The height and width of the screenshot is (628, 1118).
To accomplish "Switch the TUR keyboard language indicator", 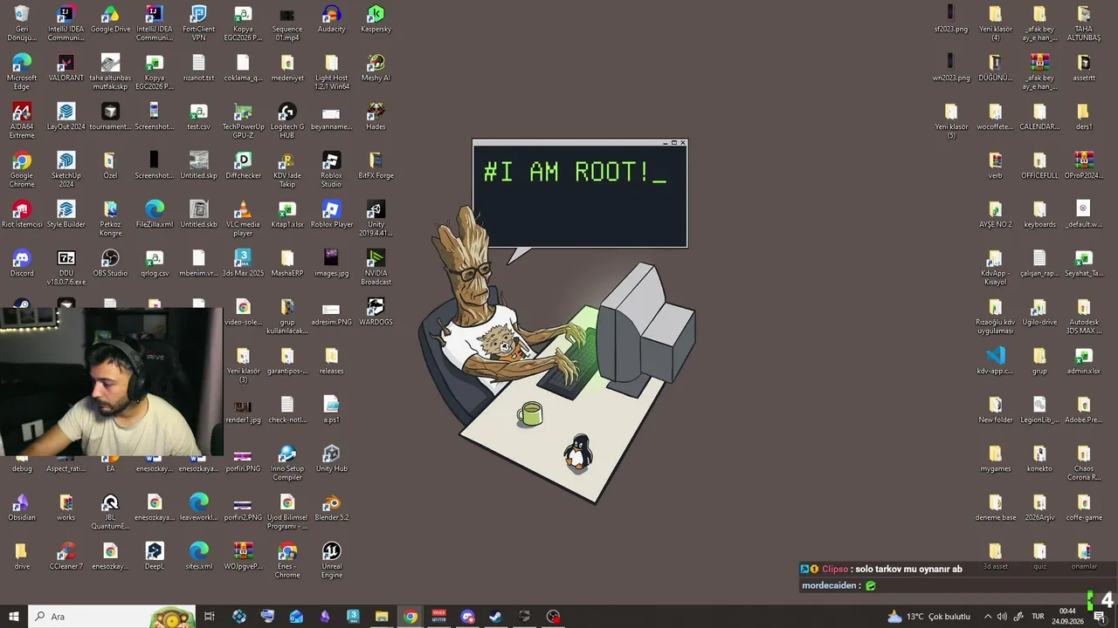I will [1039, 617].
